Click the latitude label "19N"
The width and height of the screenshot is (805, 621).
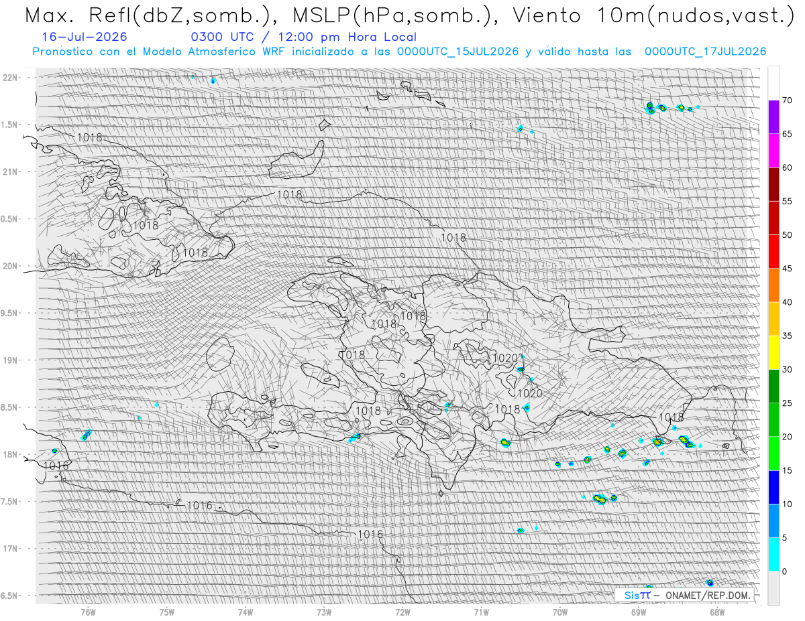[10, 360]
